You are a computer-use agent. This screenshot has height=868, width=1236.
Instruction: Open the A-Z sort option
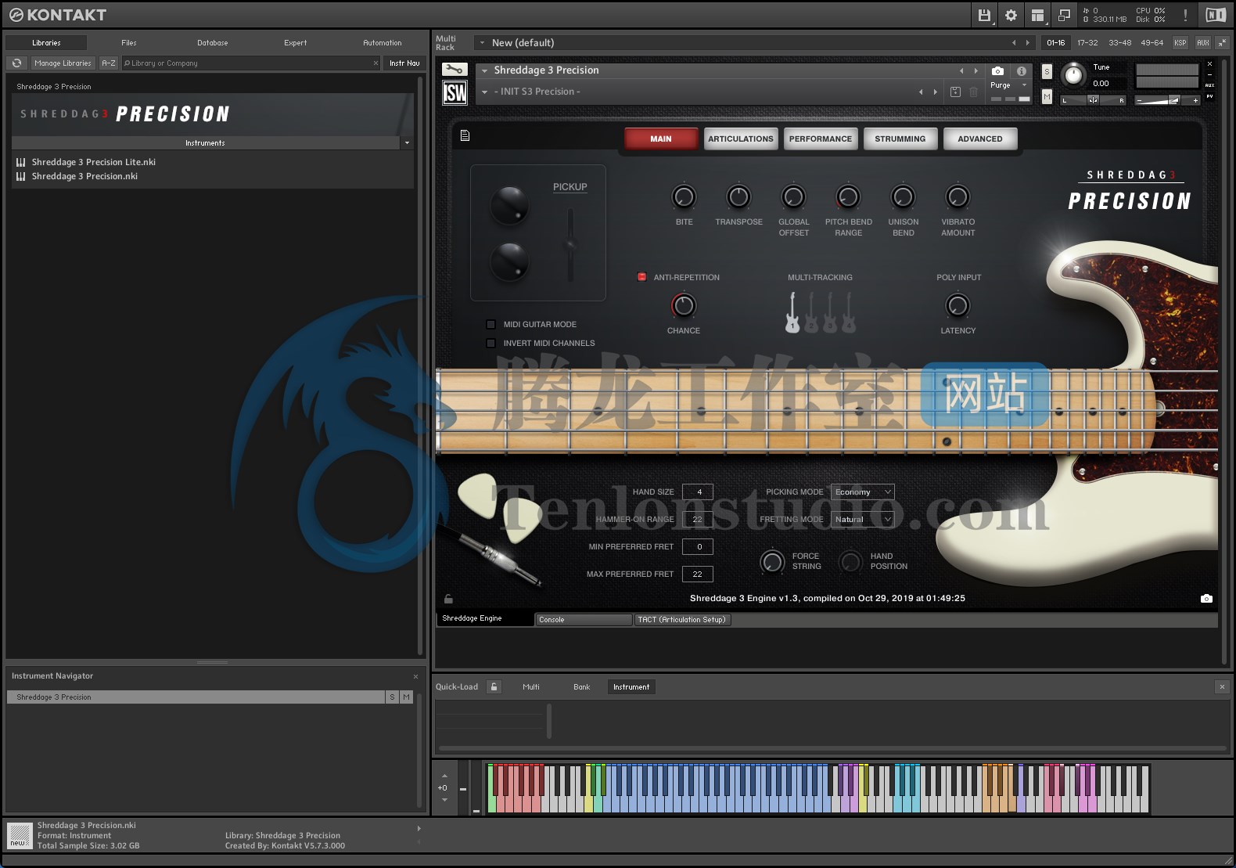point(109,63)
